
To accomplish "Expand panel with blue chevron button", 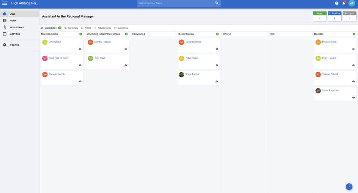I will click(x=349, y=186).
